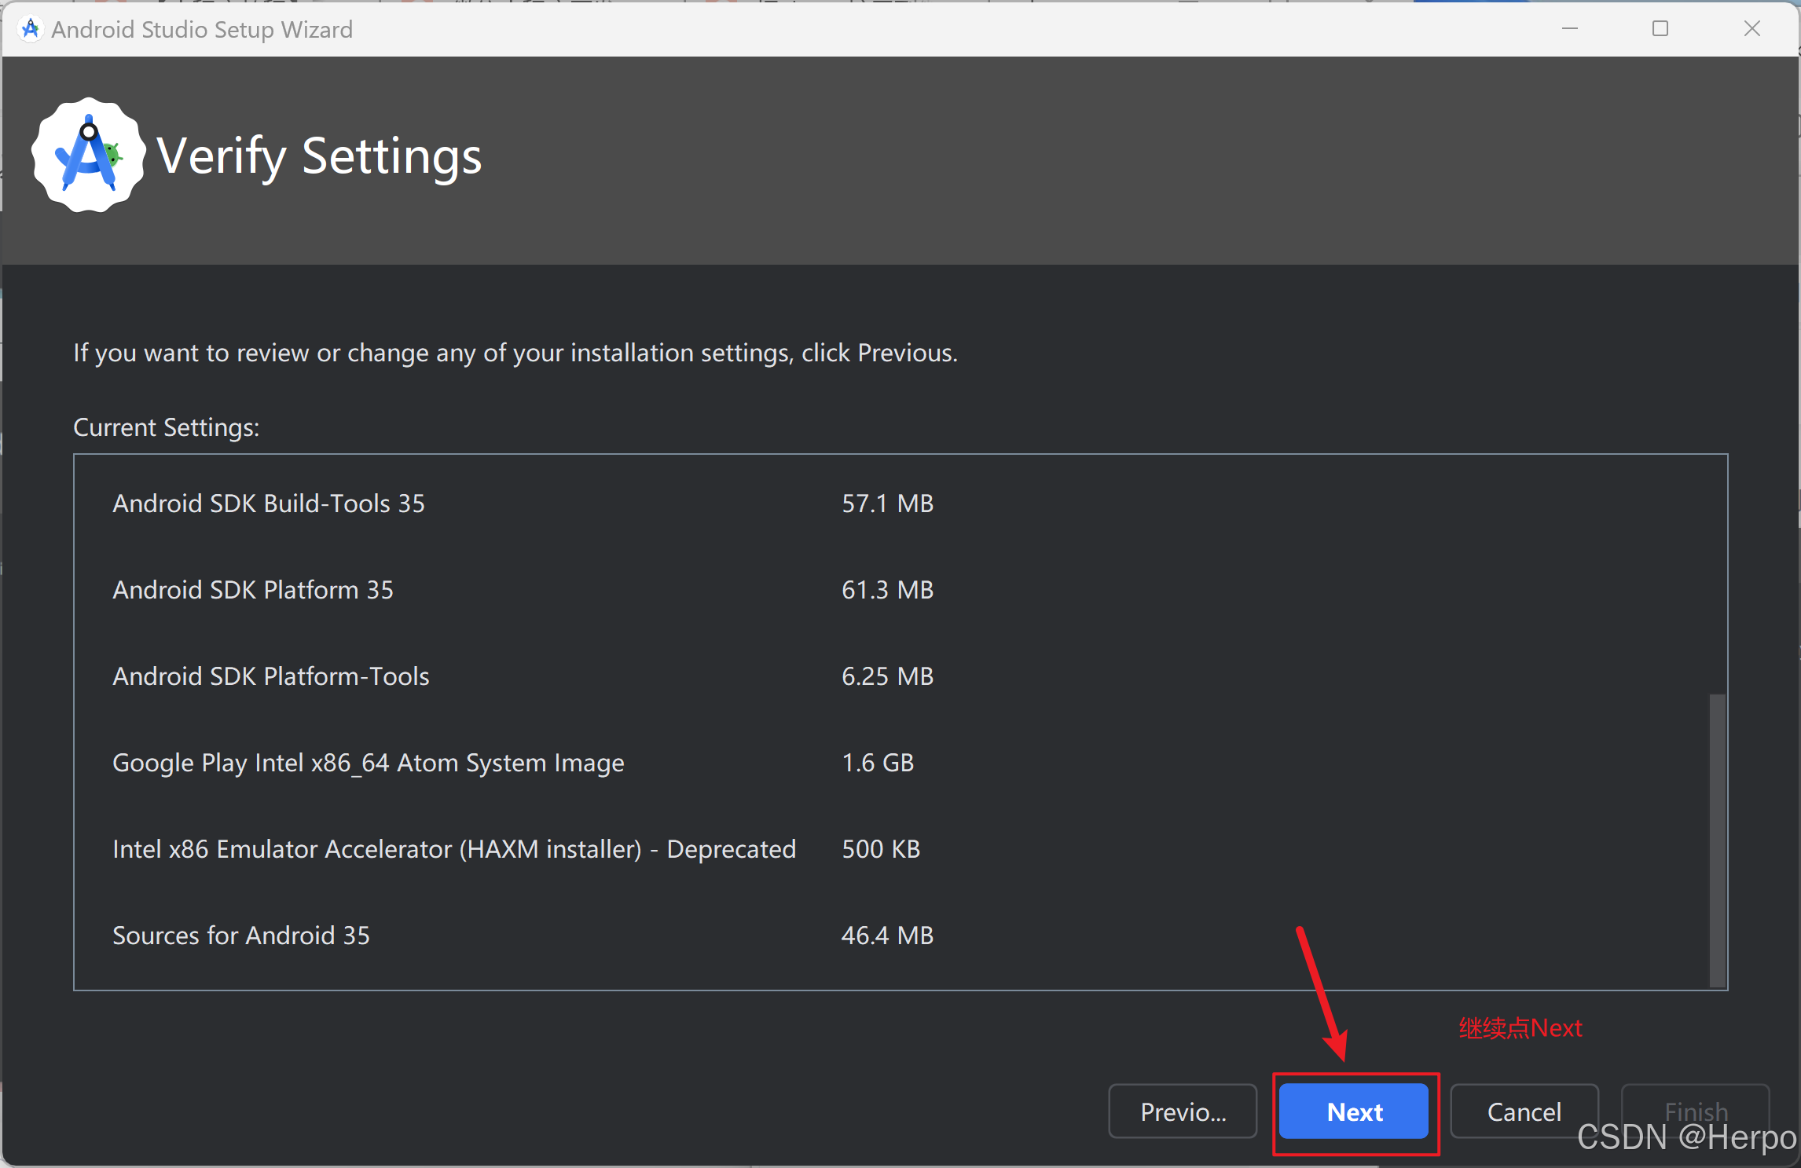Maximize the Setup Wizard window
Viewport: 1801px width, 1168px height.
(1660, 29)
